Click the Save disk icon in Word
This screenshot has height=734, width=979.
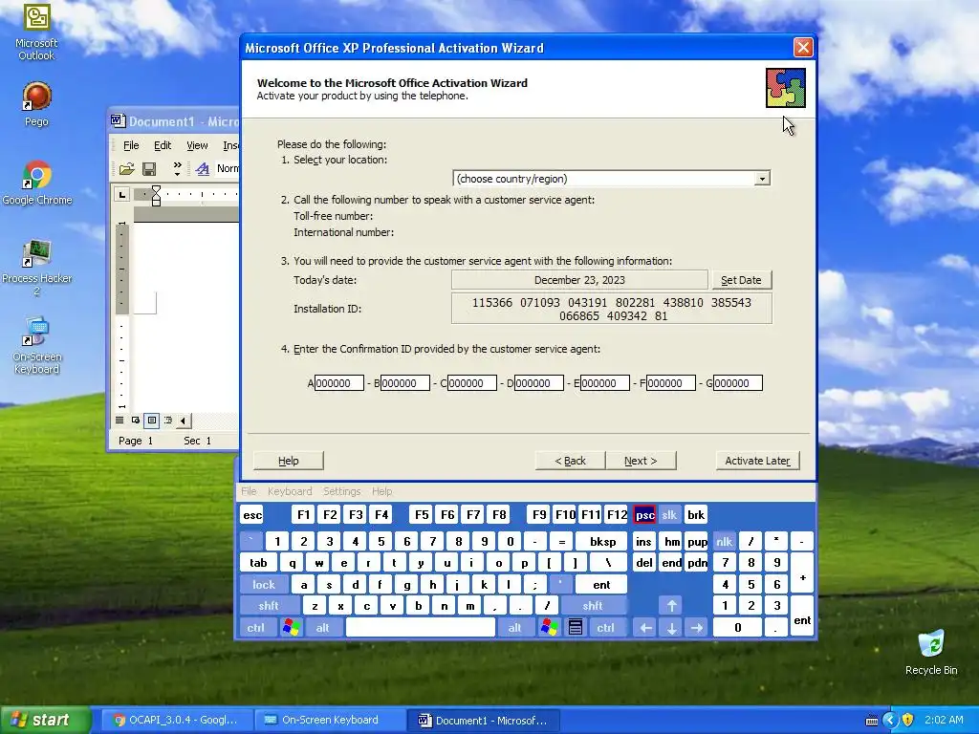point(149,168)
